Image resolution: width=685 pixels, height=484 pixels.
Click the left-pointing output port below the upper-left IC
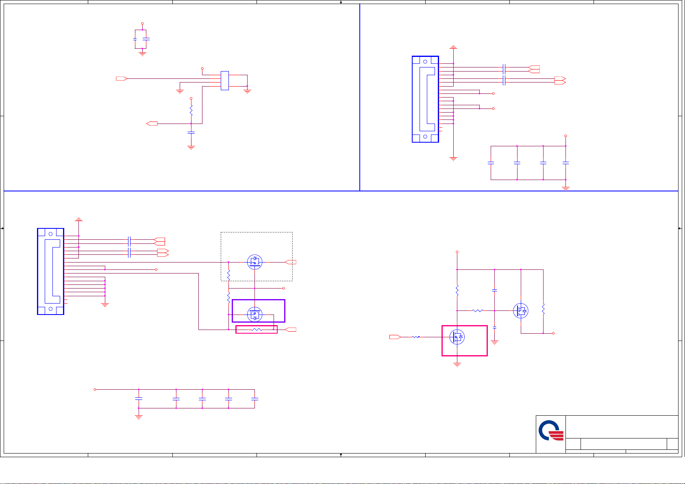[152, 124]
